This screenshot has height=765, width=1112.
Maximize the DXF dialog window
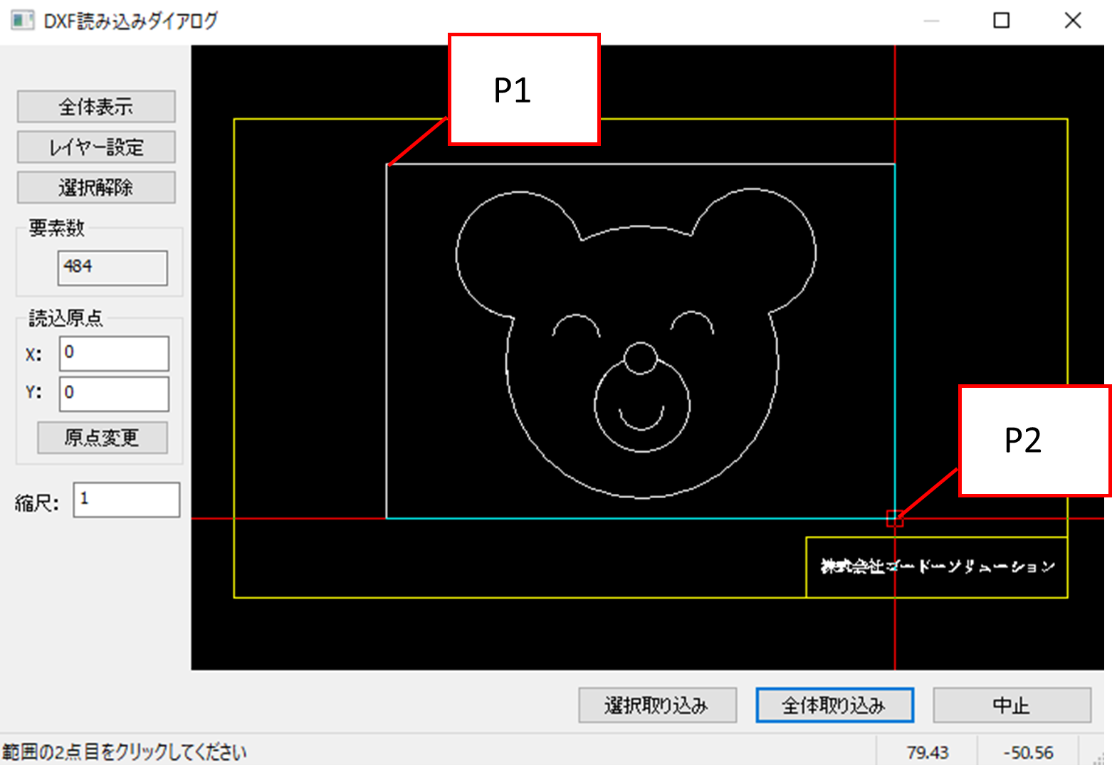pos(1002,21)
